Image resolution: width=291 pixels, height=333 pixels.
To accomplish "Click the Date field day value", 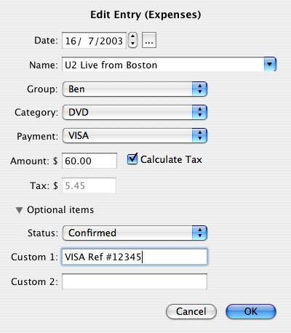I will tap(71, 41).
